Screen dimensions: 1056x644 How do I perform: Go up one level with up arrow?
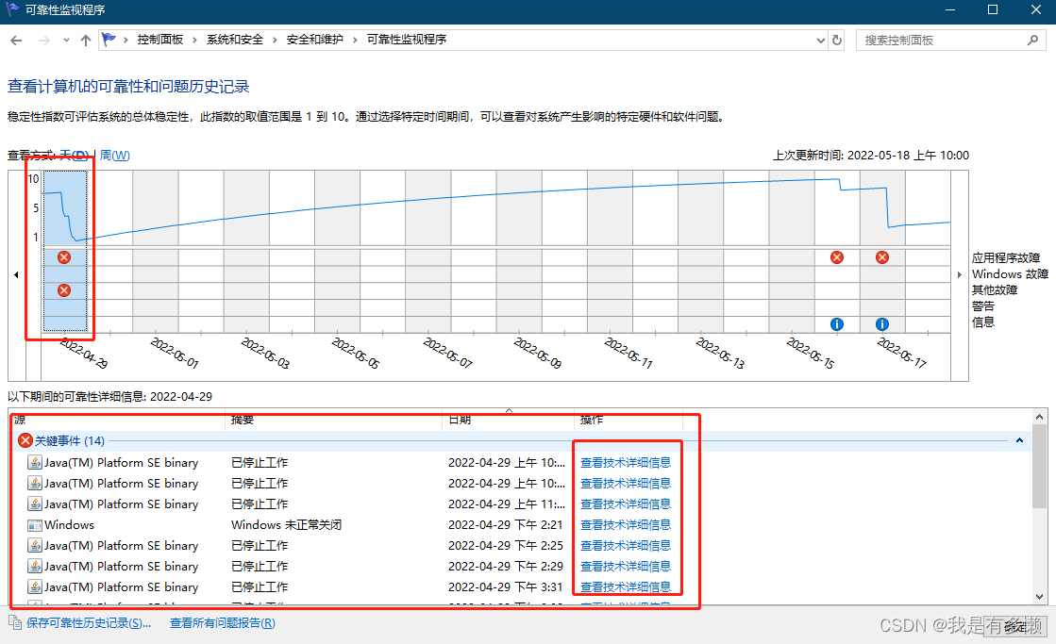click(x=86, y=41)
